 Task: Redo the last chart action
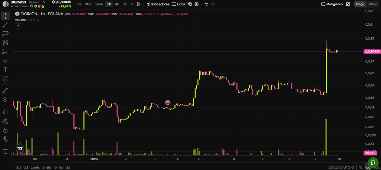click(213, 4)
